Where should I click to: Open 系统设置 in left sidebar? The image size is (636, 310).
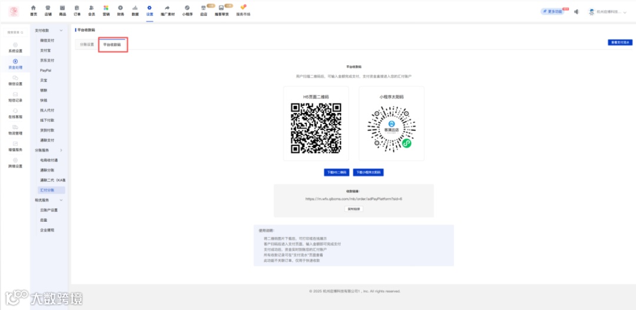(15, 48)
